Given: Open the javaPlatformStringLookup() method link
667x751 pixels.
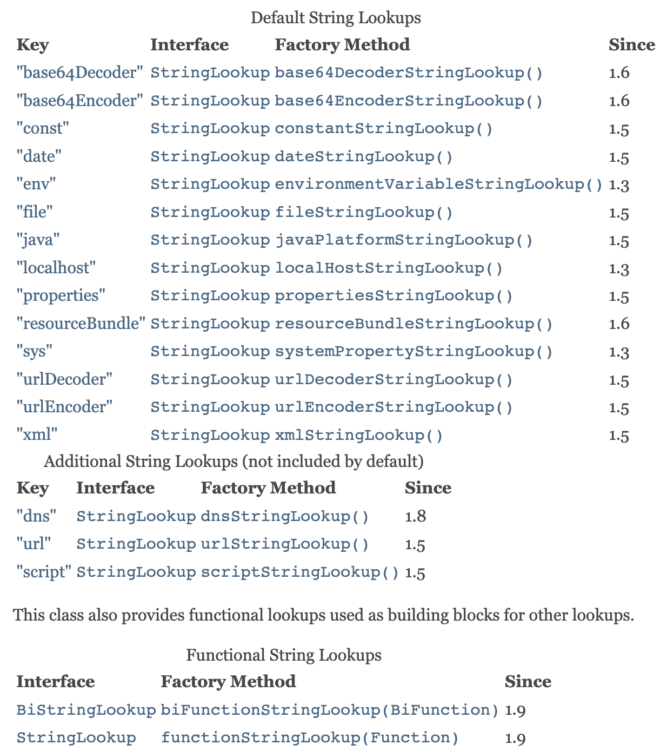Looking at the screenshot, I should click(x=404, y=240).
